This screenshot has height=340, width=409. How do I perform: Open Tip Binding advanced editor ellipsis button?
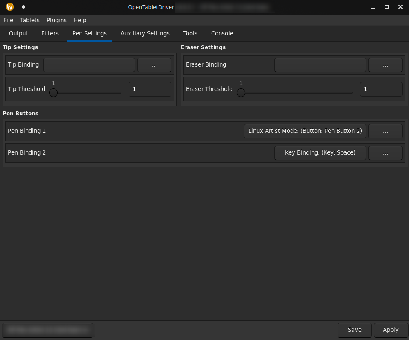[x=154, y=65]
